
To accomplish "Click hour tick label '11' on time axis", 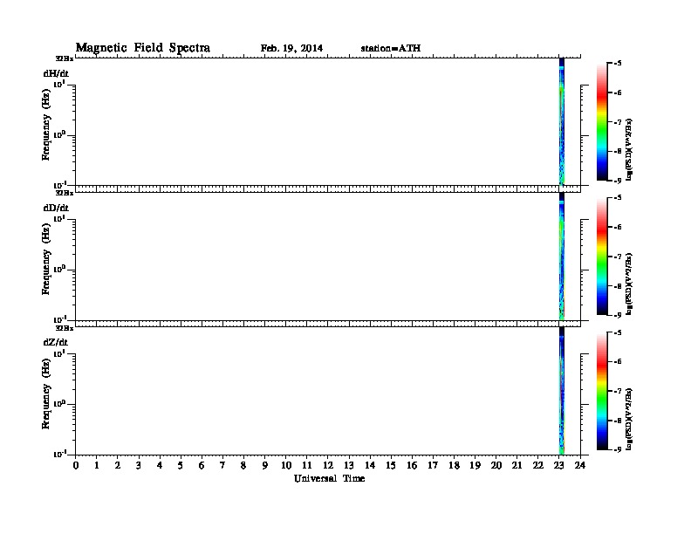I will tap(307, 465).
